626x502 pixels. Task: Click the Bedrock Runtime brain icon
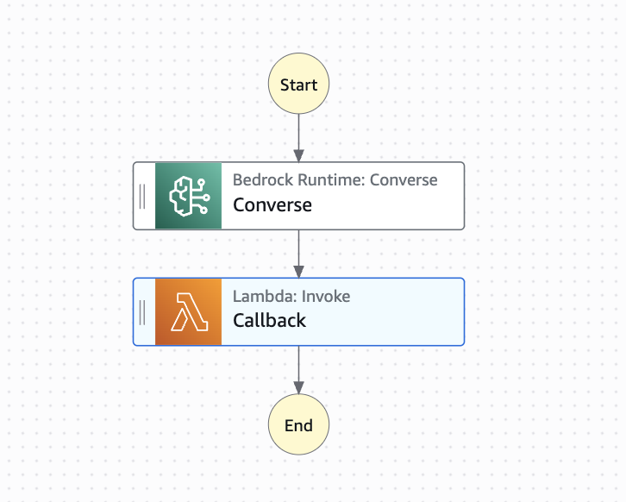[188, 196]
